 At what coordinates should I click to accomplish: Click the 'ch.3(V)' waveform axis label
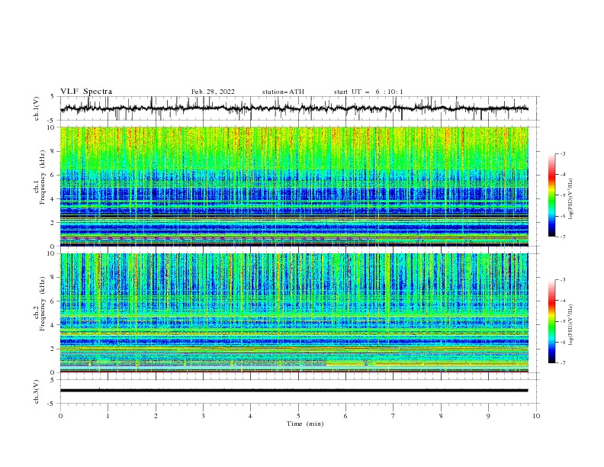coord(37,391)
